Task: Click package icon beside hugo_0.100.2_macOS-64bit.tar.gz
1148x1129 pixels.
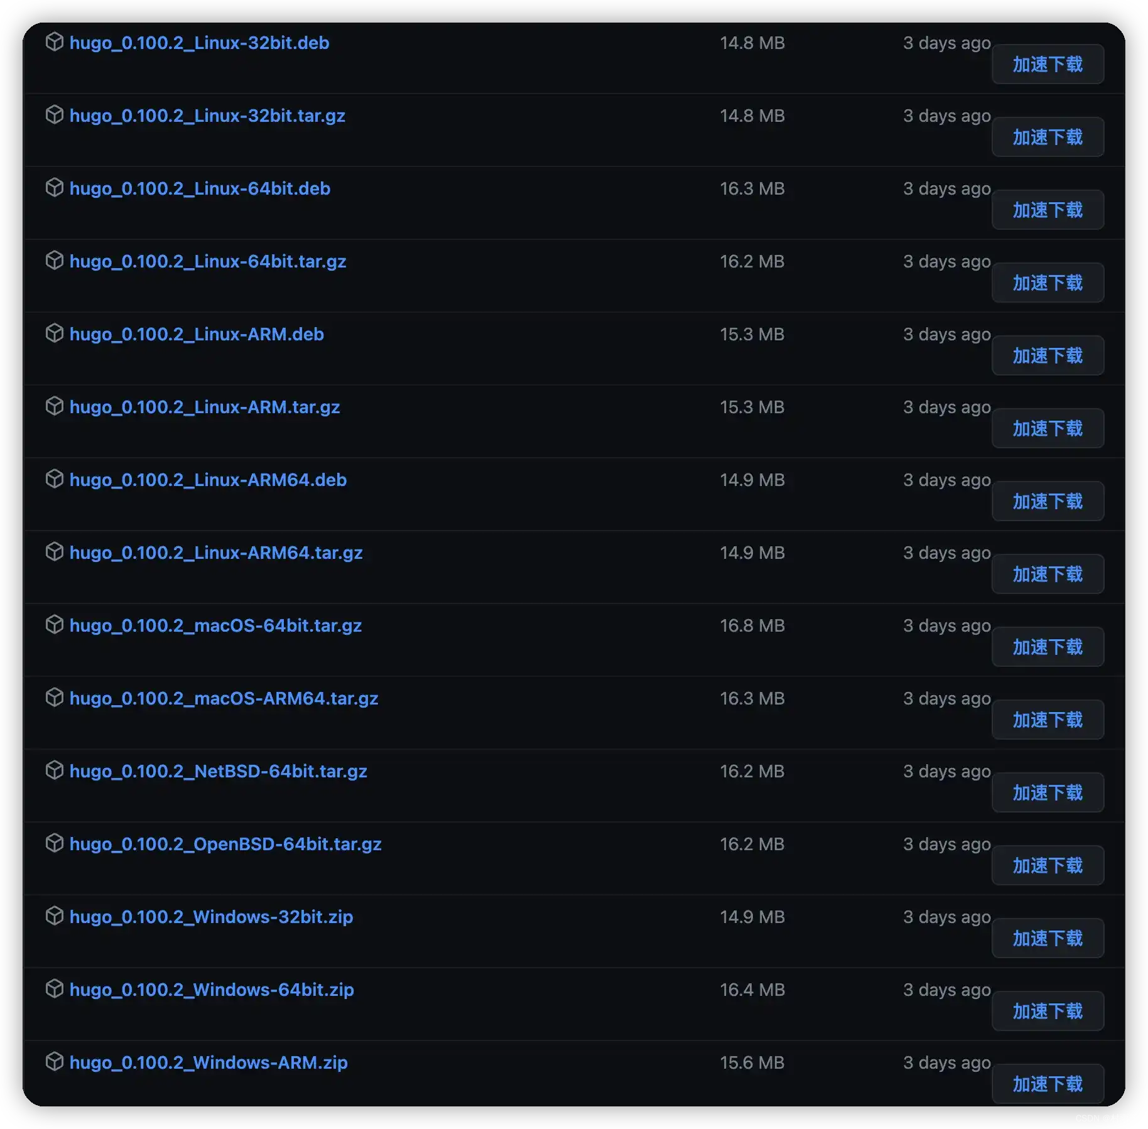Action: (x=55, y=625)
